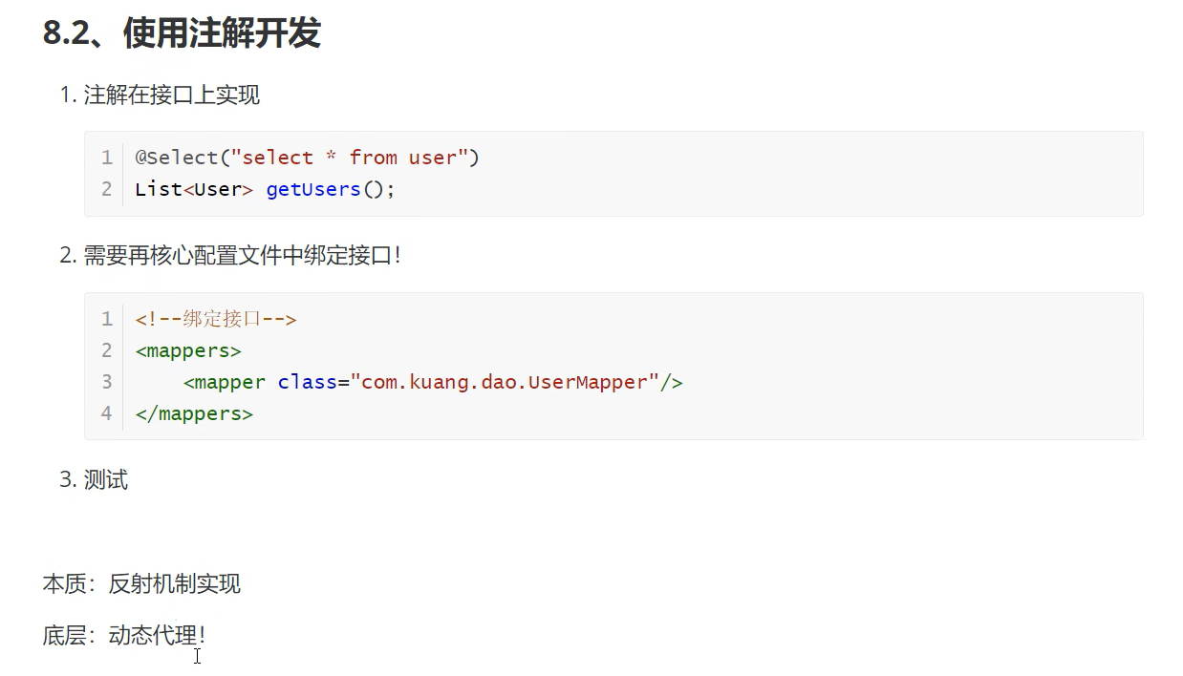Image resolution: width=1183 pixels, height=676 pixels.
Task: Click line number 4 in XML code block
Action: click(106, 413)
